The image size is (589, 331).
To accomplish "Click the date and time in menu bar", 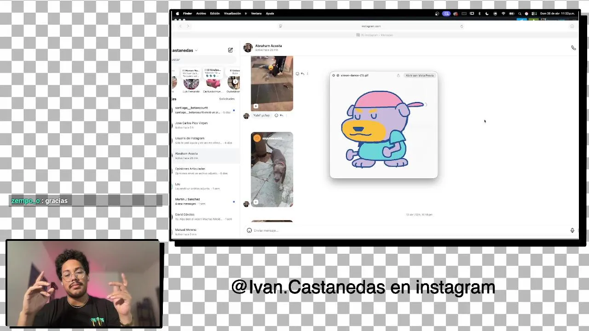I will tap(558, 13).
